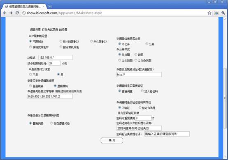Screen dimensions: 228x160
Task: Click the extension icon beside the star
Action: (216, 13)
